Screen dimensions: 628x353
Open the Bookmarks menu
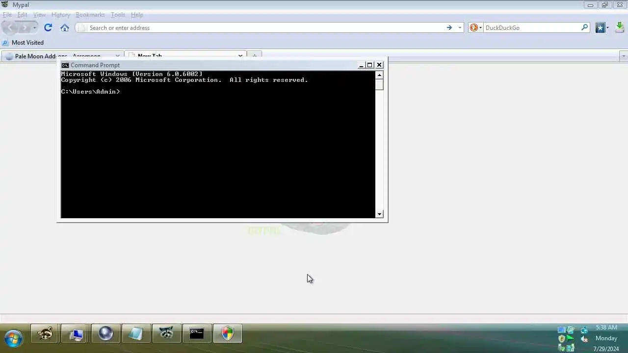pyautogui.click(x=90, y=15)
